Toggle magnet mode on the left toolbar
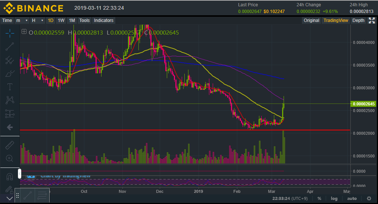Screen dimensions: 378x204 pos(10,176)
